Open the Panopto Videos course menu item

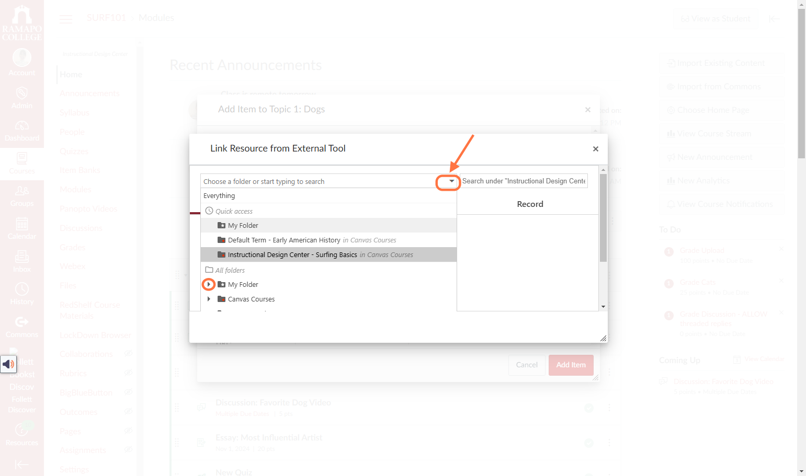pyautogui.click(x=88, y=208)
